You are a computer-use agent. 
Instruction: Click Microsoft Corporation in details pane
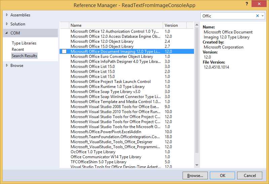tap(224, 47)
